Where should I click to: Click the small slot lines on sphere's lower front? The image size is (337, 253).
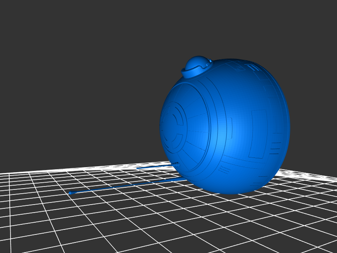pos(224,170)
